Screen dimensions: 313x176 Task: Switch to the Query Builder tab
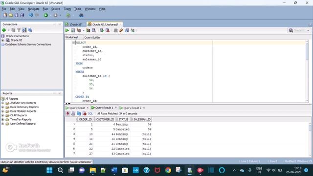(x=92, y=38)
